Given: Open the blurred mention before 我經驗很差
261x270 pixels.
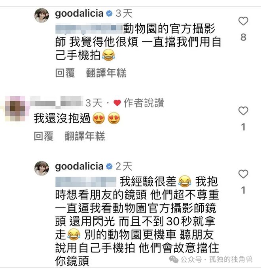Looking at the screenshot, I should click(x=86, y=182).
